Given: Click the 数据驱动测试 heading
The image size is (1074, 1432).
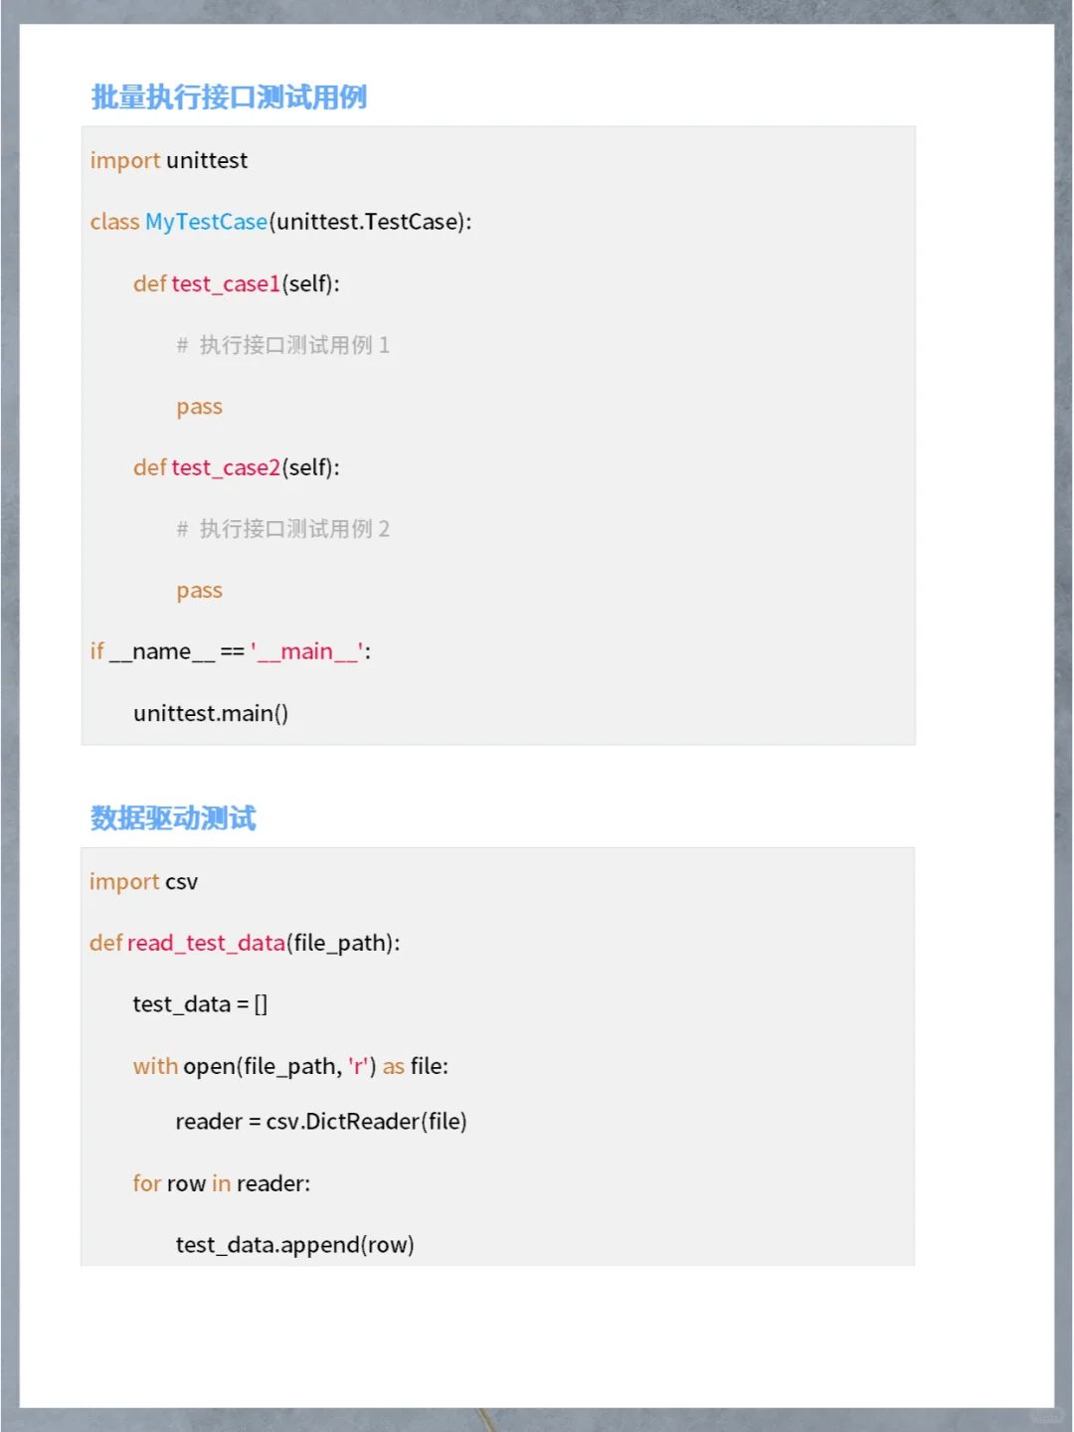Looking at the screenshot, I should 172,817.
